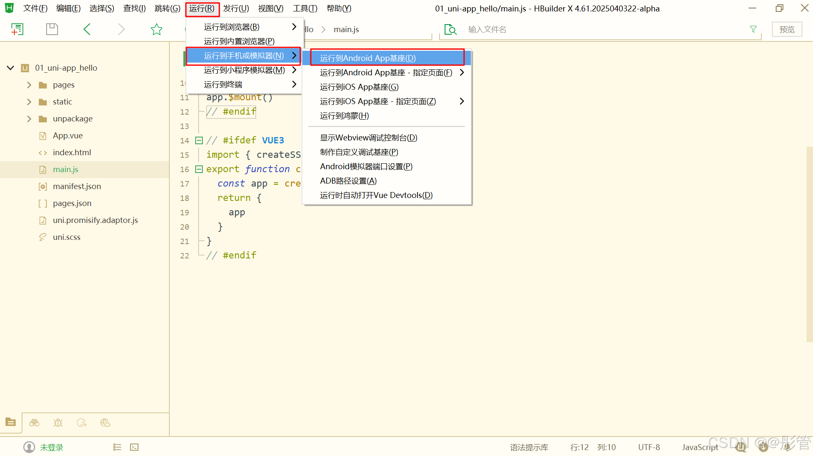Select Run to built-in browser
The height and width of the screenshot is (456, 813).
click(245, 41)
